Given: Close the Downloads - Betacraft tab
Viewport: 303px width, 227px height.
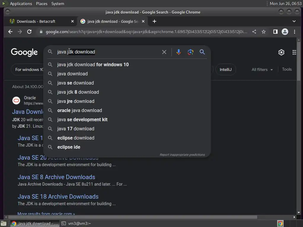Looking at the screenshot, I should point(72,21).
